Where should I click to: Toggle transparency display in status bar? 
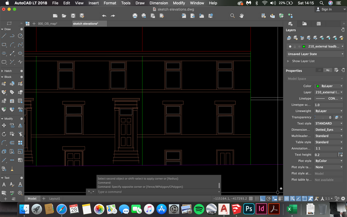pos(286,199)
